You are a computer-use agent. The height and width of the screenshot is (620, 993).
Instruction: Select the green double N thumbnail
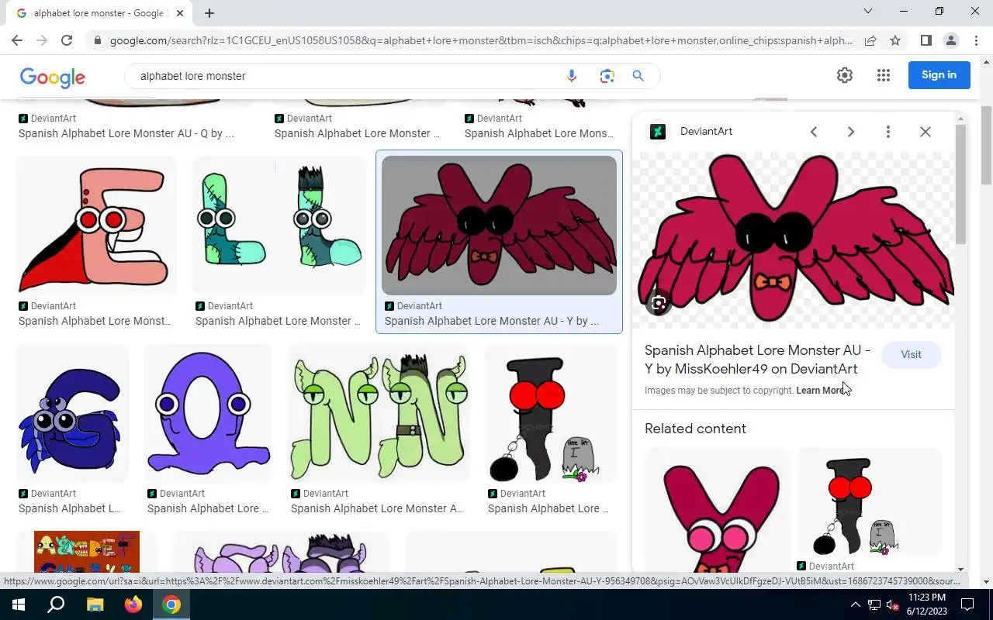[x=379, y=414]
